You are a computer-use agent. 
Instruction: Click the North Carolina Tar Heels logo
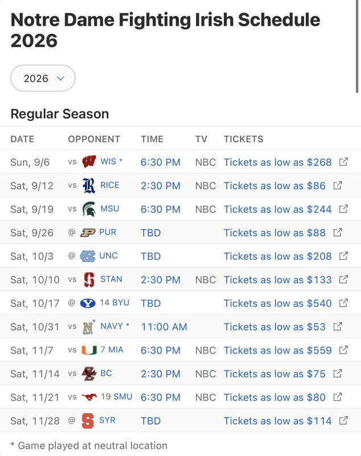[88, 256]
